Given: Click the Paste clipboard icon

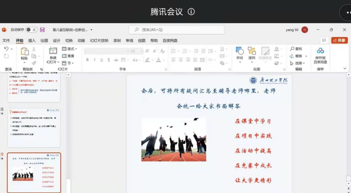Looking at the screenshot, I should point(25,51).
